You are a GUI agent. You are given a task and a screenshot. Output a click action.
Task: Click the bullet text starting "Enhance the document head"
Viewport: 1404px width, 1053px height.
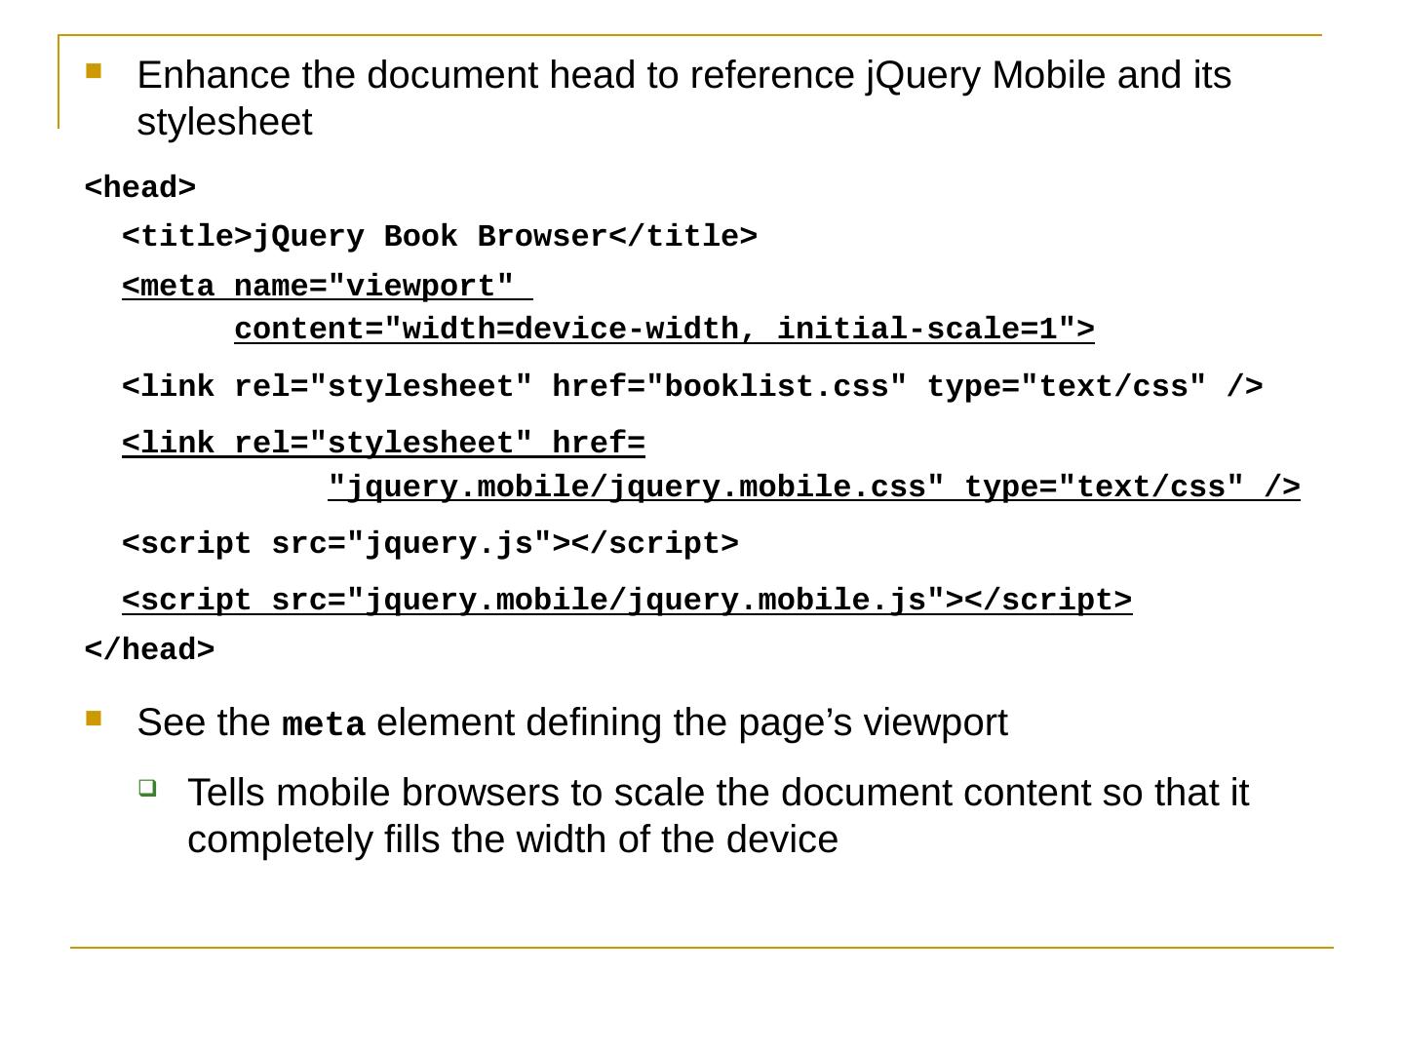pyautogui.click(x=684, y=98)
